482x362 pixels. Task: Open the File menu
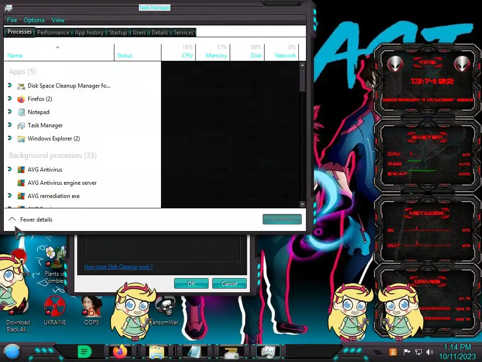(12, 20)
